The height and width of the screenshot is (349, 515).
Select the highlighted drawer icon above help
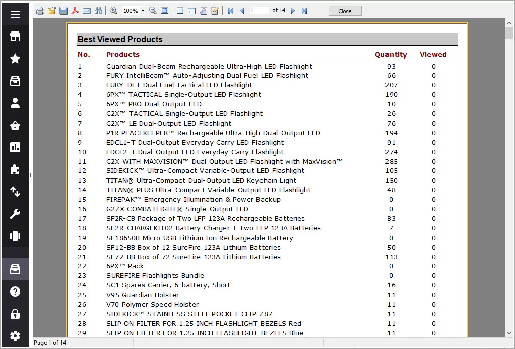point(15,269)
